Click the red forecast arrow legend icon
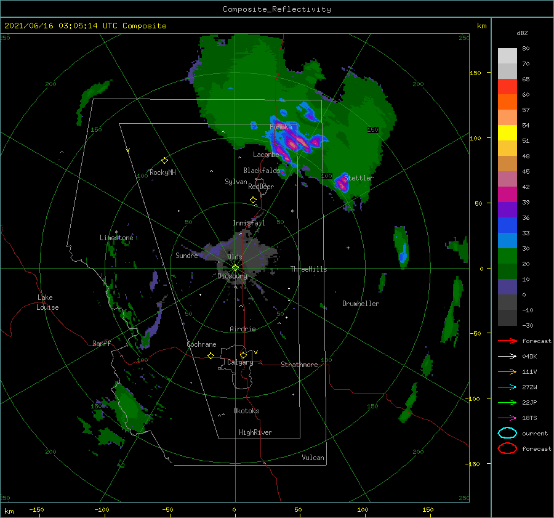 pos(507,341)
